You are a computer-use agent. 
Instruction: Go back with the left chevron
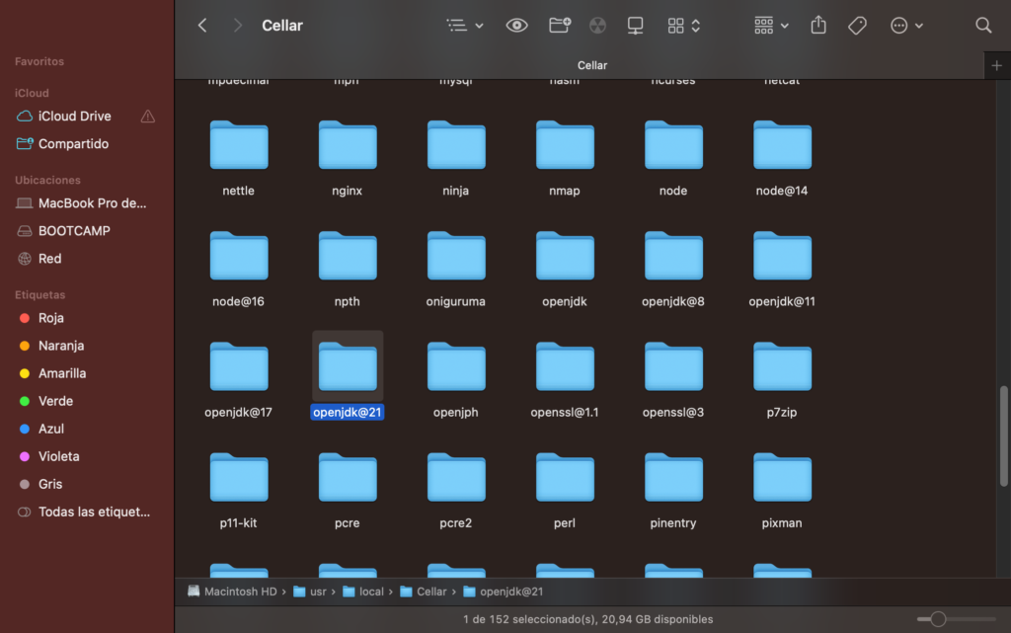(x=202, y=26)
